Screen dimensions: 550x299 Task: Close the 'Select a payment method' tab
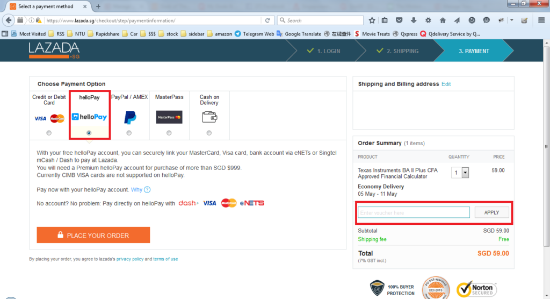pyautogui.click(x=85, y=6)
